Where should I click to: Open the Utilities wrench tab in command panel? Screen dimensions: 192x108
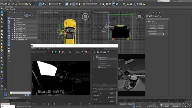(x=163, y=13)
